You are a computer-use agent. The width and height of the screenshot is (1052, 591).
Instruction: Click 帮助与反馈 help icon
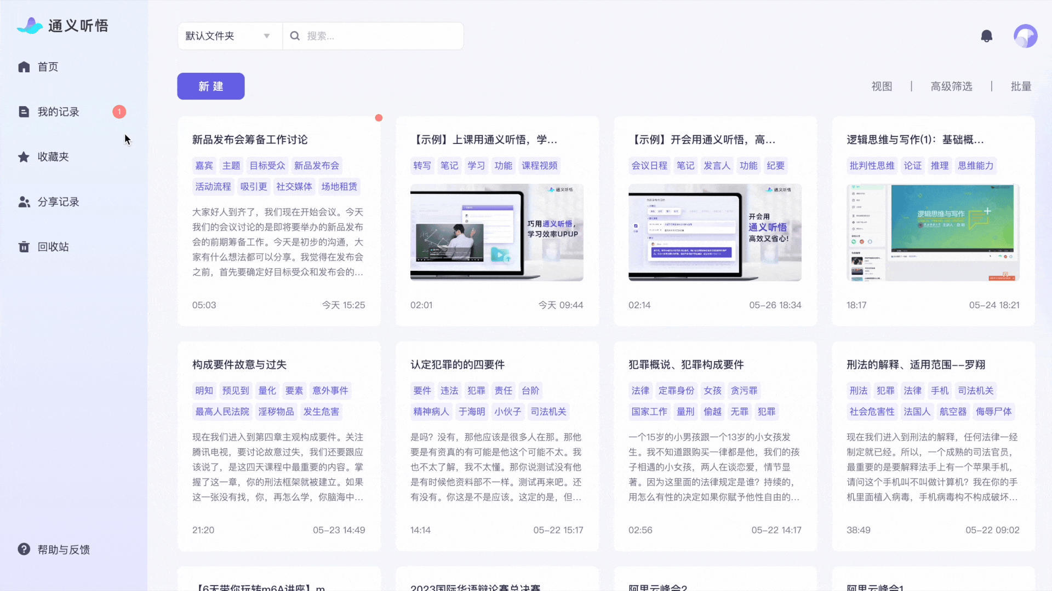point(23,549)
